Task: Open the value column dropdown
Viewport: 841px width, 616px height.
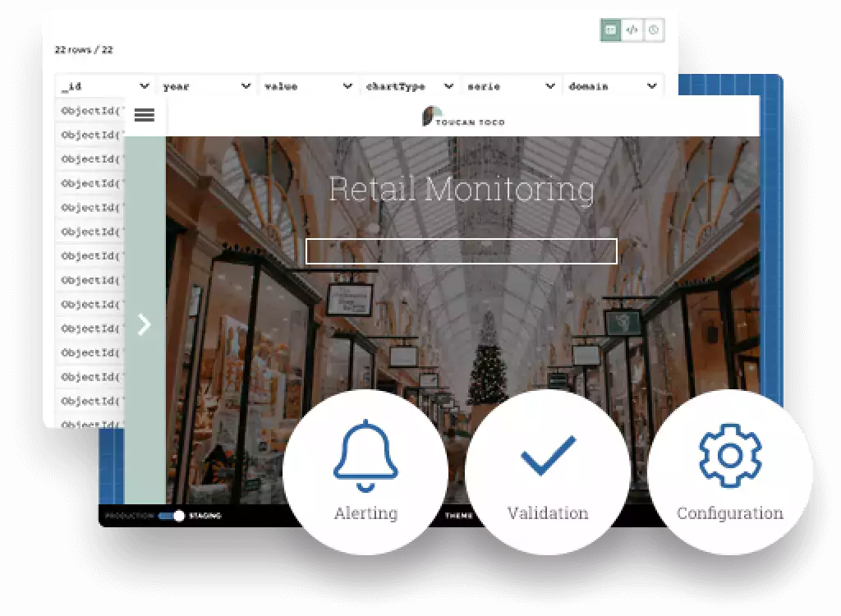Action: click(347, 86)
